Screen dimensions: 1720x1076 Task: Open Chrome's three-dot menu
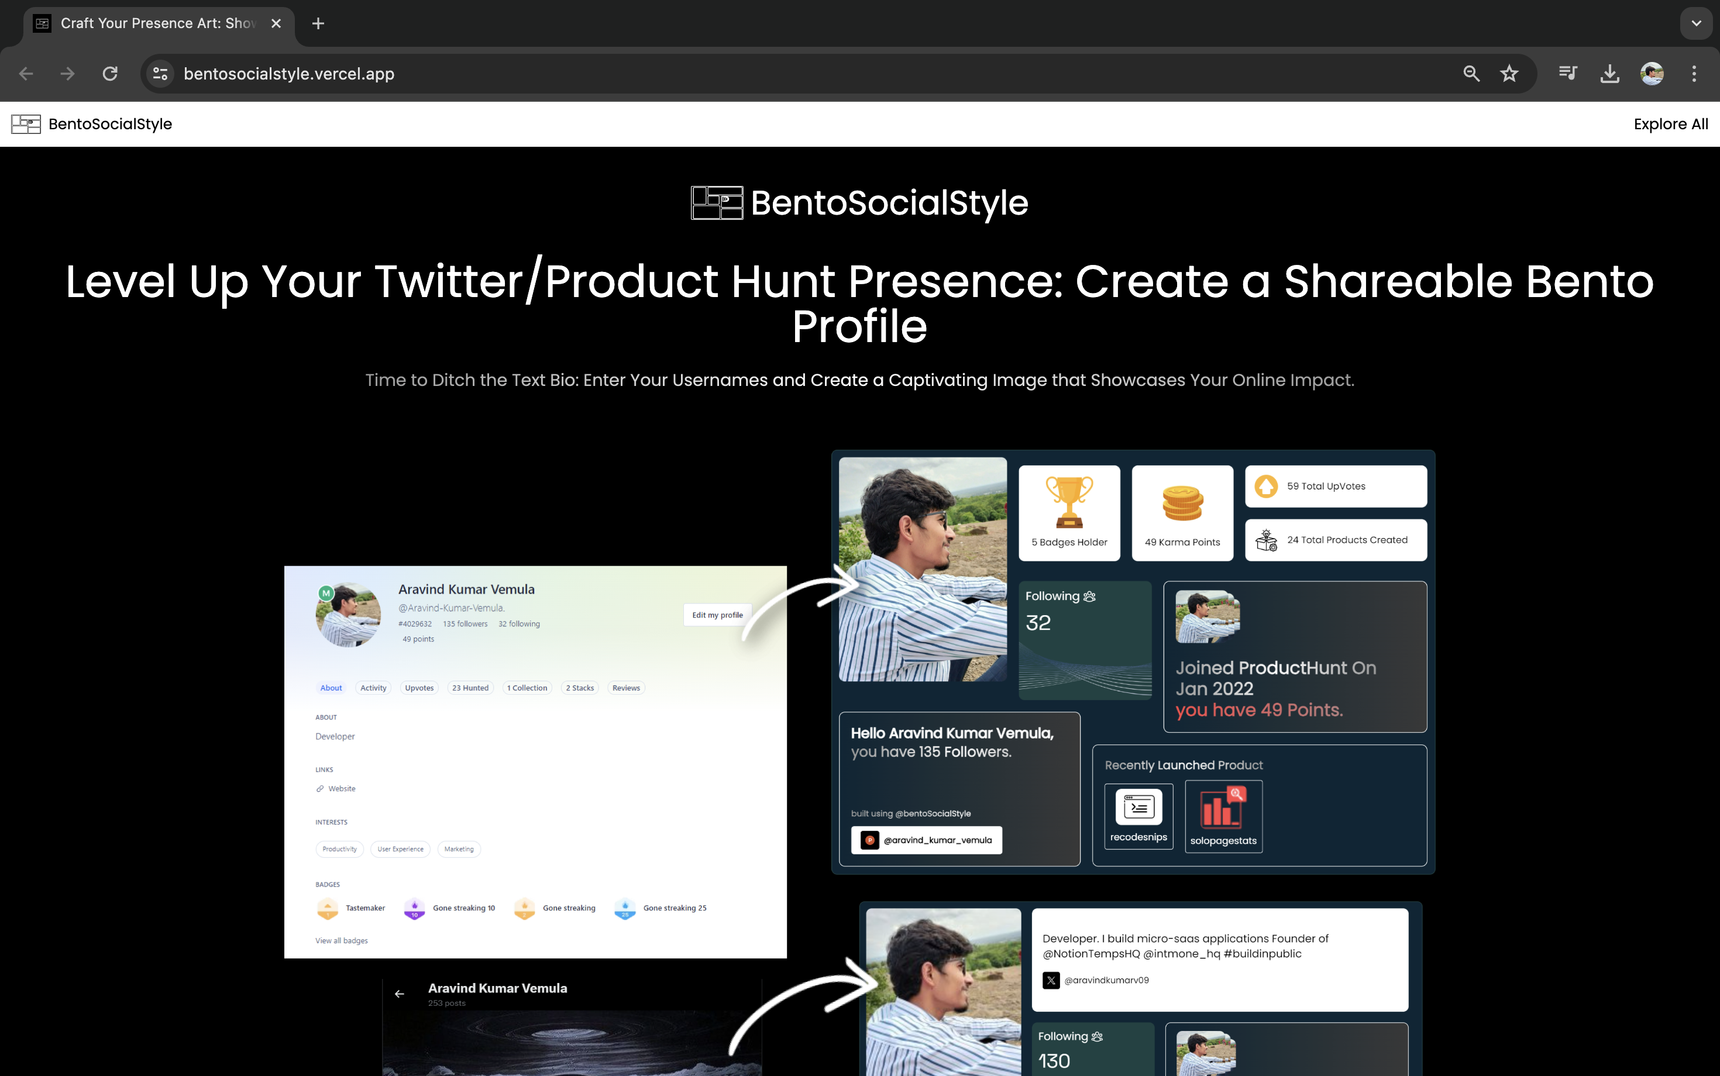coord(1695,73)
